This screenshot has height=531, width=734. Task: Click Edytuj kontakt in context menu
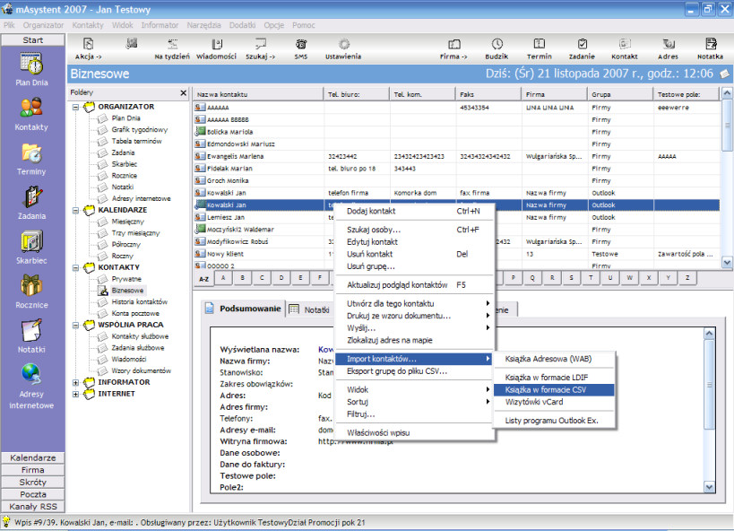(x=415, y=242)
